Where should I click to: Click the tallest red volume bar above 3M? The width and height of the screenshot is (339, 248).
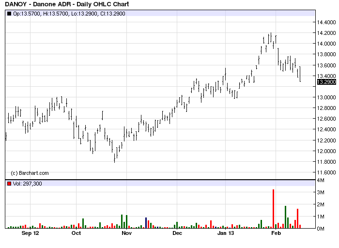(273, 209)
